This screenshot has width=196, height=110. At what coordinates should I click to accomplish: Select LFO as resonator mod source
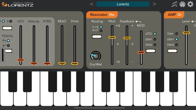point(155,34)
